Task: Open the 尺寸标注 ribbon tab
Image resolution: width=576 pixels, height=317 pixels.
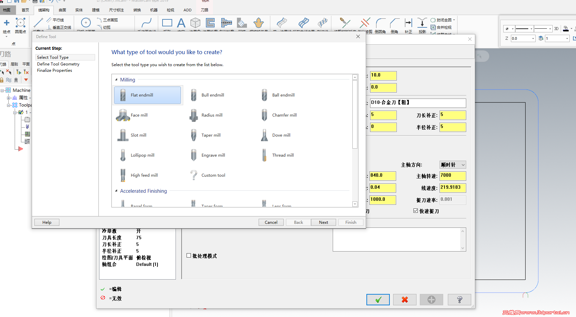Action: [x=116, y=10]
